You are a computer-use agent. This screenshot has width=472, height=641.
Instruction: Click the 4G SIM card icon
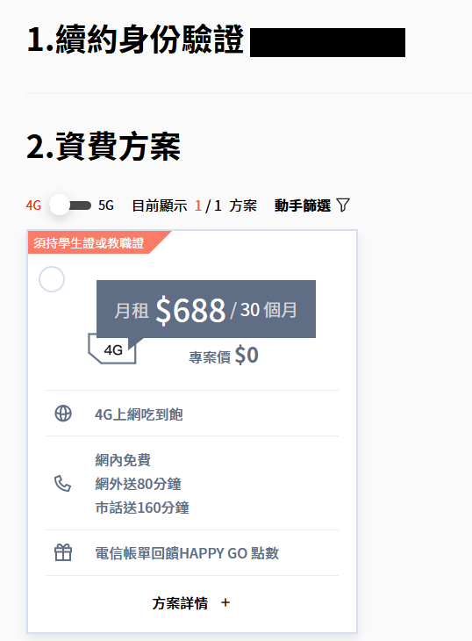tap(112, 349)
